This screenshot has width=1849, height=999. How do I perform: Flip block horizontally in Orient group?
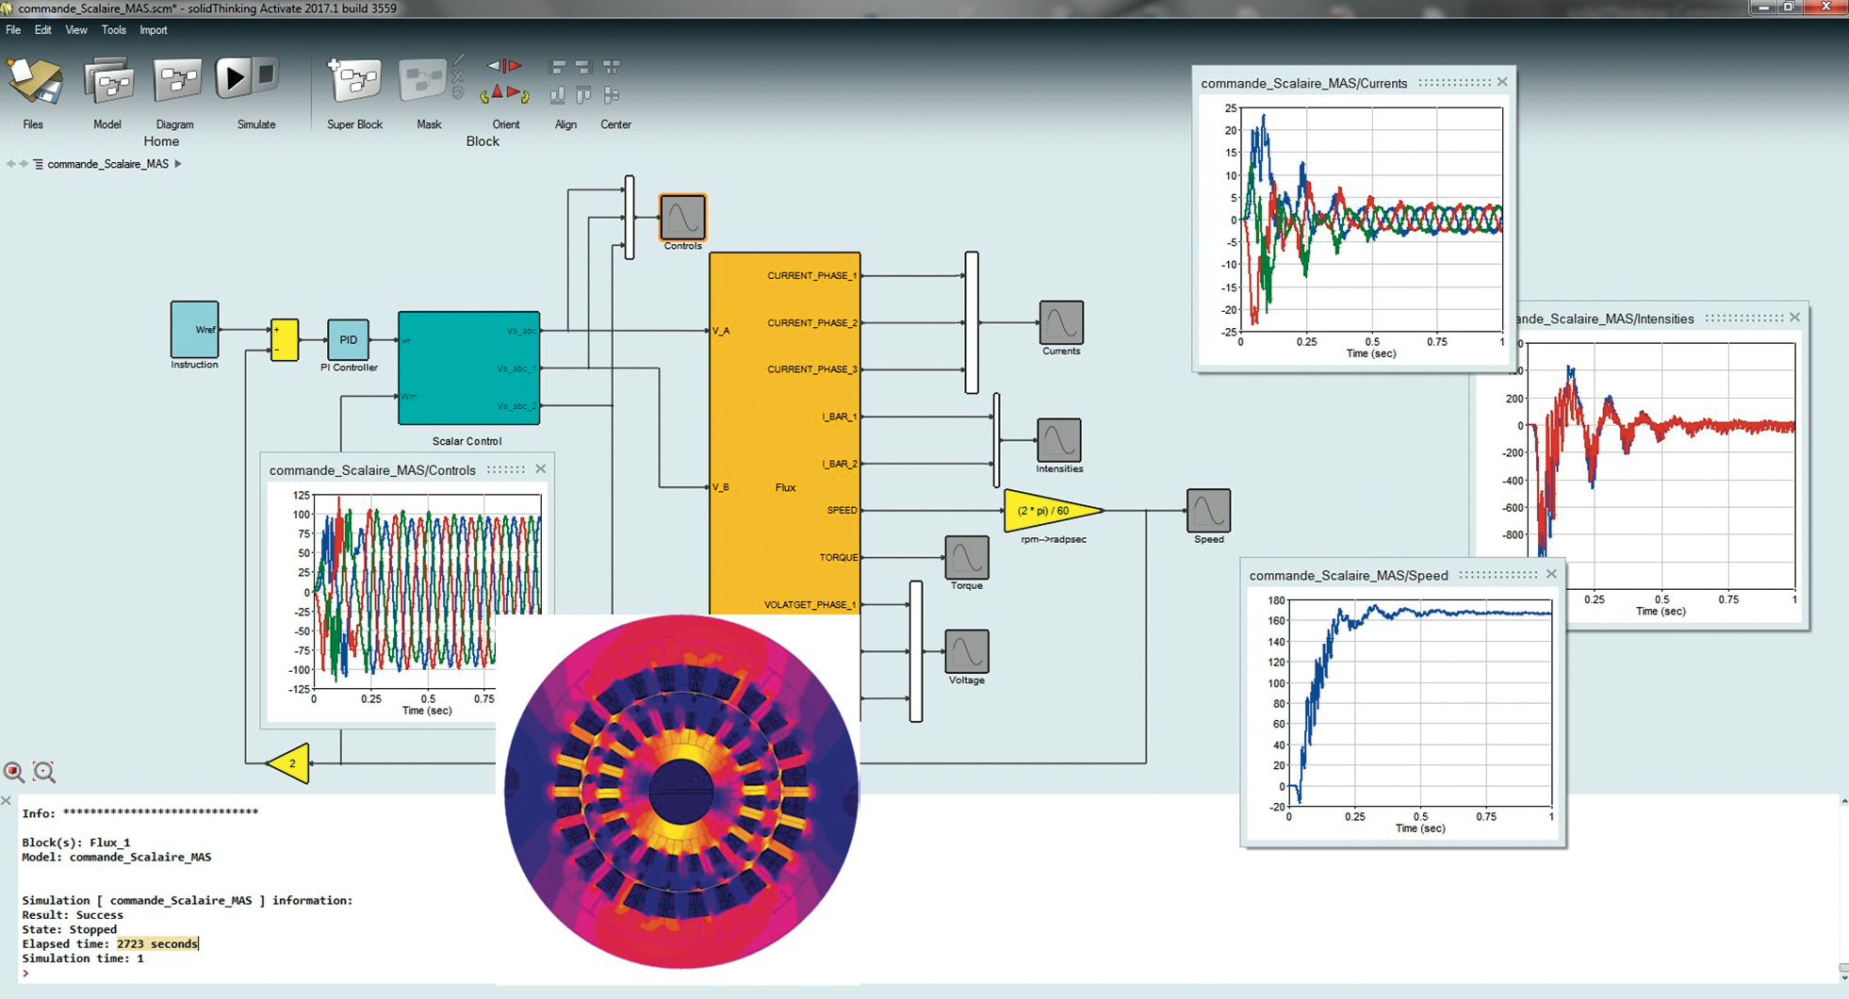pos(504,66)
